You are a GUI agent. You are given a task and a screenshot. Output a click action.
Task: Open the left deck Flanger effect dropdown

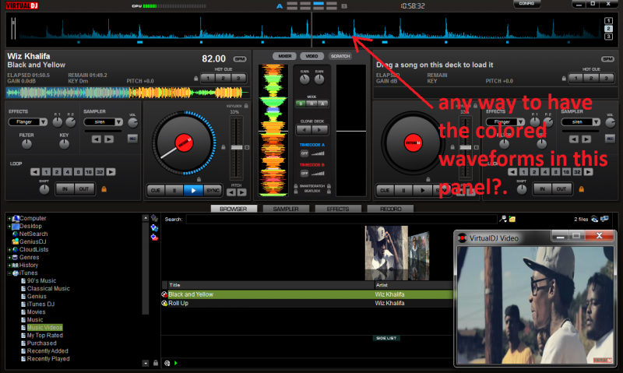tap(44, 122)
